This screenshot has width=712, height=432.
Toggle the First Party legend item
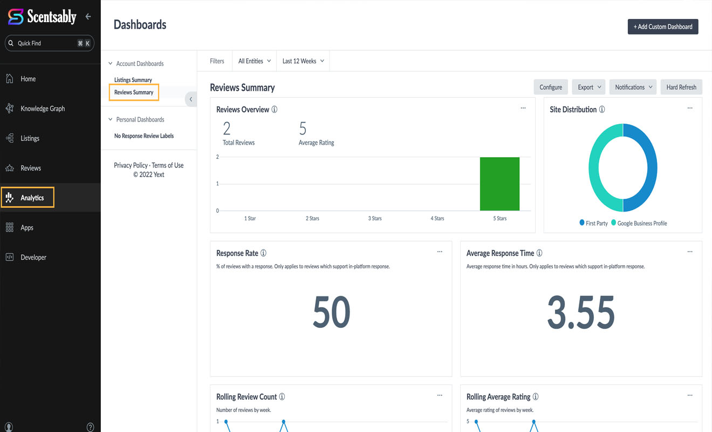pyautogui.click(x=593, y=223)
